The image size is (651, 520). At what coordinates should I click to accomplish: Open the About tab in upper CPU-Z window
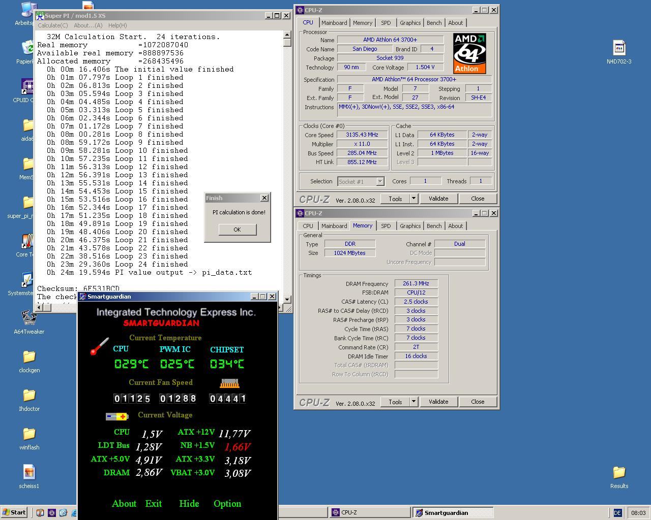[x=455, y=23]
